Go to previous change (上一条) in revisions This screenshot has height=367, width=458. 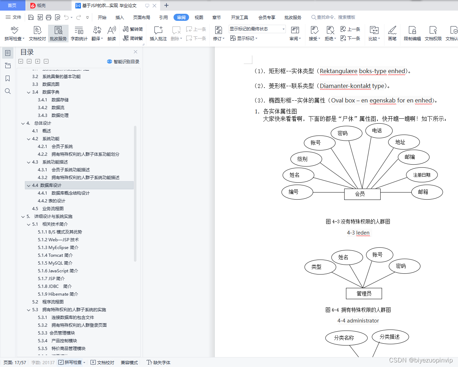350,29
